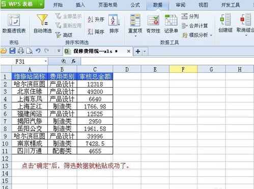Click the open folder icon in quick toolbar
The height and width of the screenshot is (189, 254).
tap(4, 51)
